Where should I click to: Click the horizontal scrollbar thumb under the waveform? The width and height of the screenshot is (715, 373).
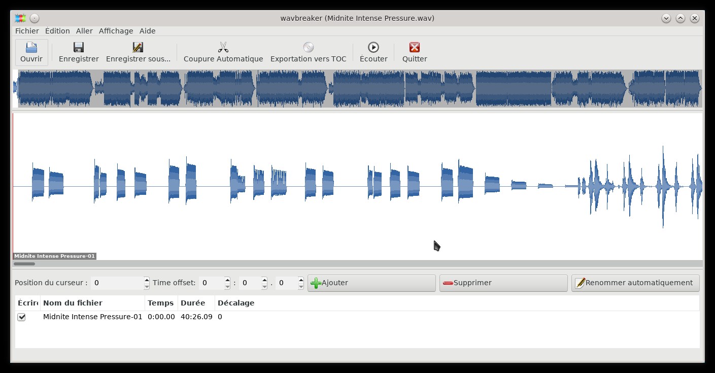[24, 264]
